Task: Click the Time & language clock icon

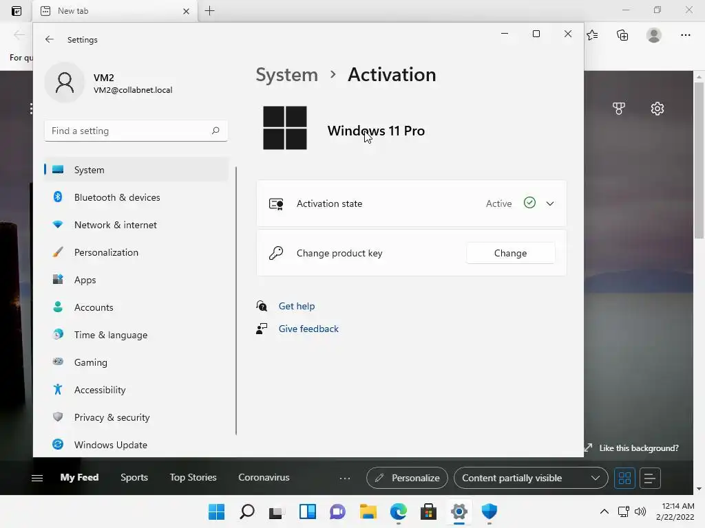Action: click(x=58, y=335)
